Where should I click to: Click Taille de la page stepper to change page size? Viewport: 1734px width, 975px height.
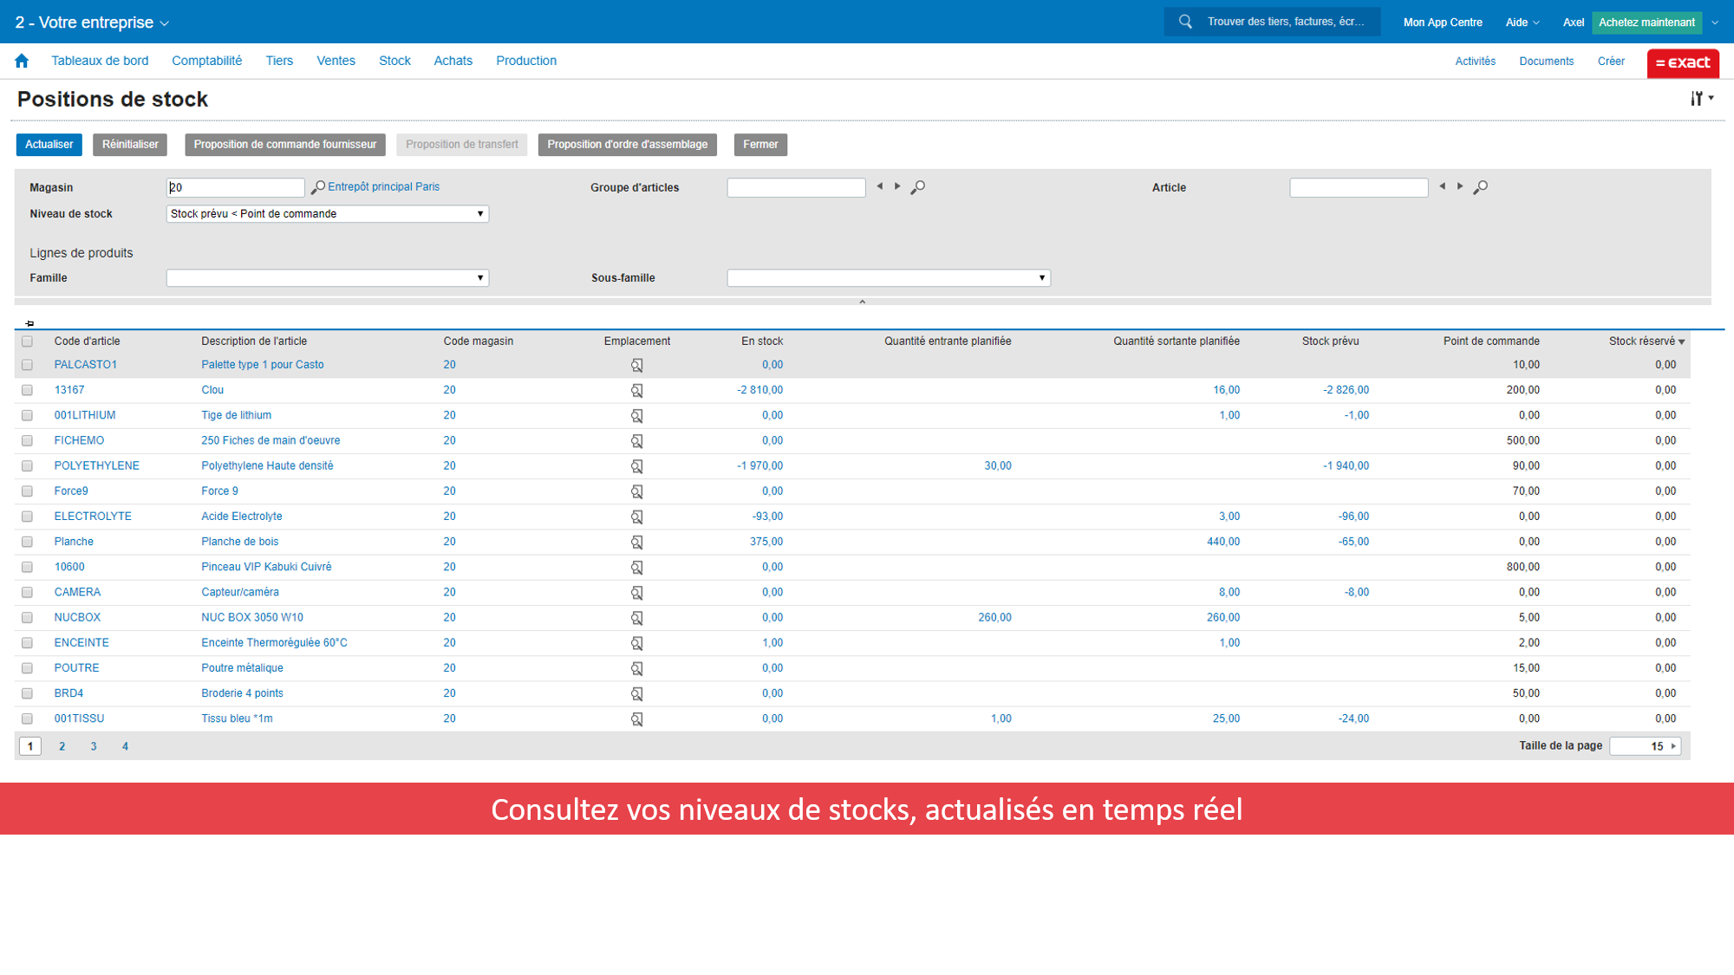coord(1674,746)
